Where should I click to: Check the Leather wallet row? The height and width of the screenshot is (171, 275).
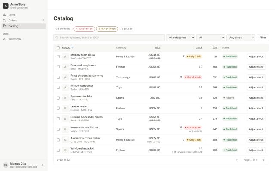click(58, 108)
